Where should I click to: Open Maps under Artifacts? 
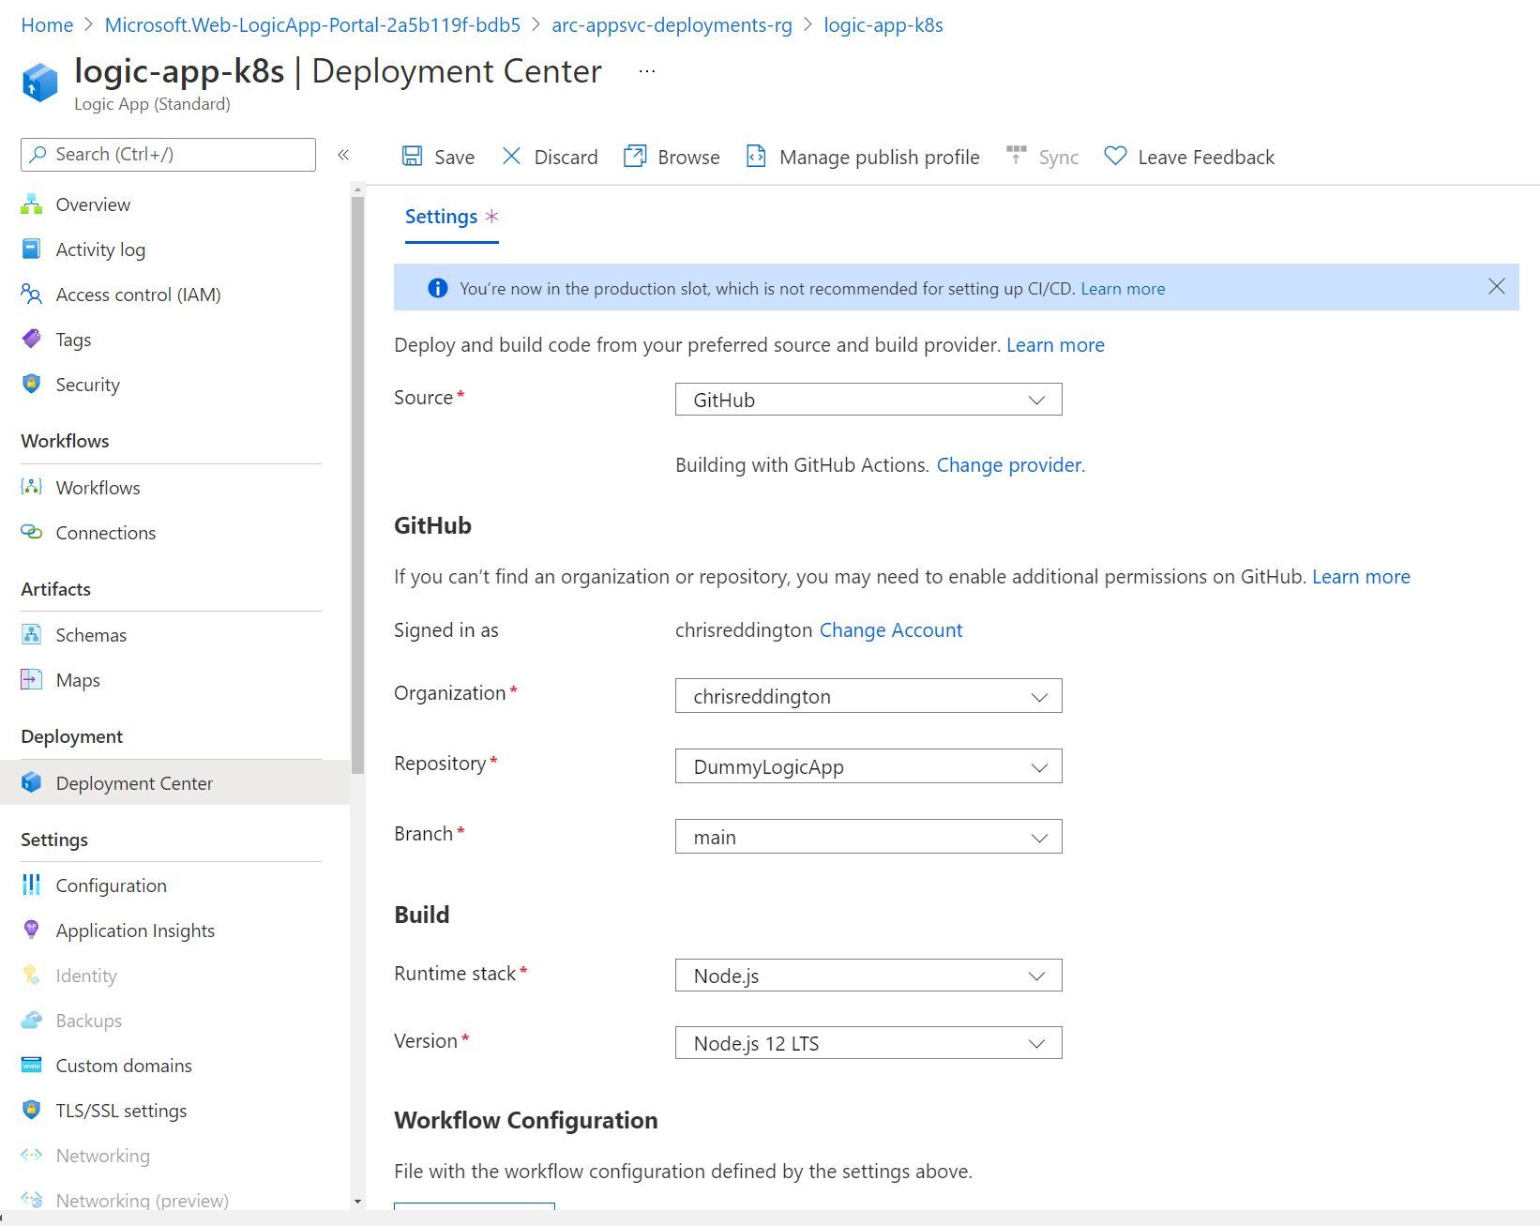[78, 680]
